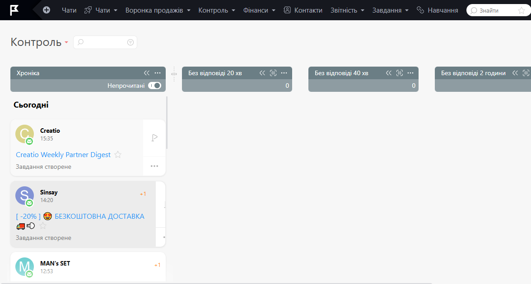The height and width of the screenshot is (284, 531).
Task: Click the +1 badge on MAN's SET card
Action: [x=157, y=265]
